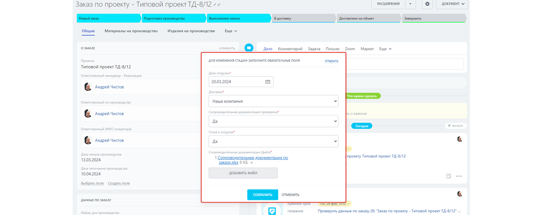Open the Готов к отгрузке dropdown
Viewport: 543px width, 215px height.
coord(273,141)
